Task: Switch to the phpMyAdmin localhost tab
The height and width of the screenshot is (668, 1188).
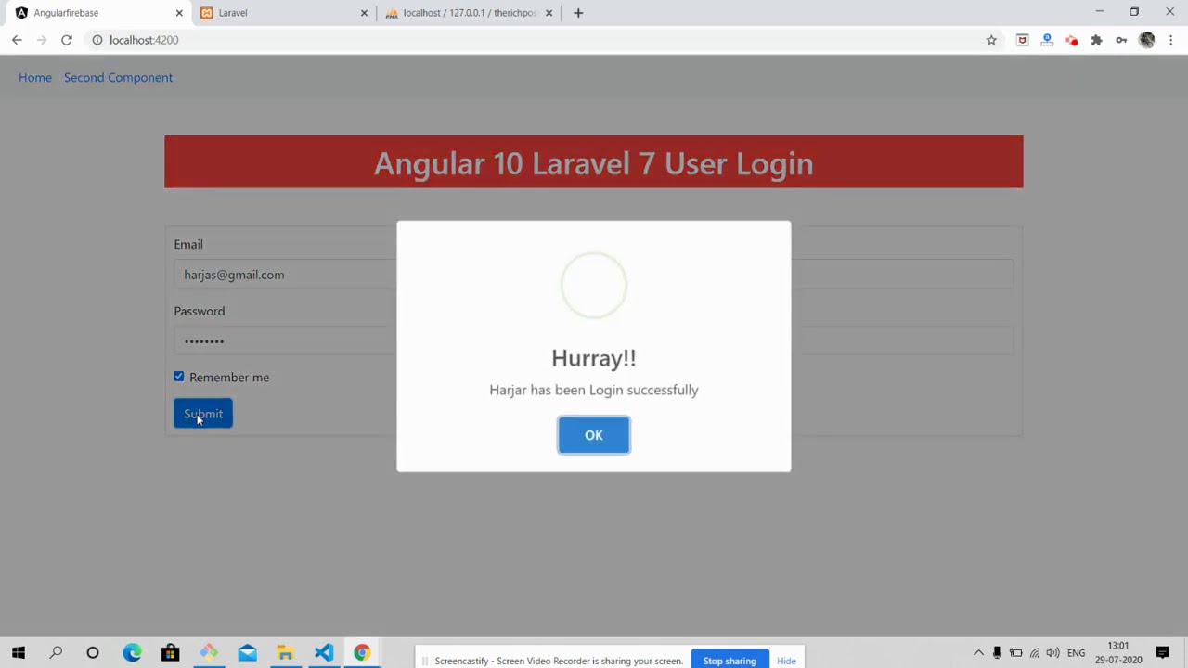Action: (x=469, y=13)
